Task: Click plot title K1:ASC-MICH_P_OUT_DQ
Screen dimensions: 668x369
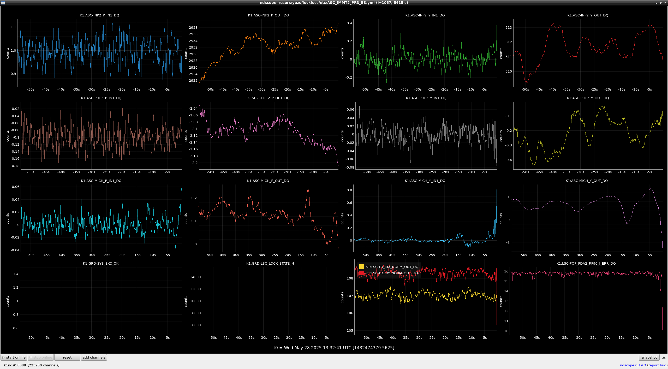Action: (x=268, y=181)
